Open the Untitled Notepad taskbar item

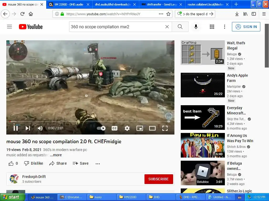tap(220, 197)
